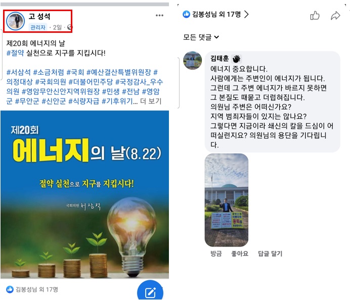Open the photo attached to 김태훈 comment
Viewport: 350px width, 300px height.
(227, 200)
